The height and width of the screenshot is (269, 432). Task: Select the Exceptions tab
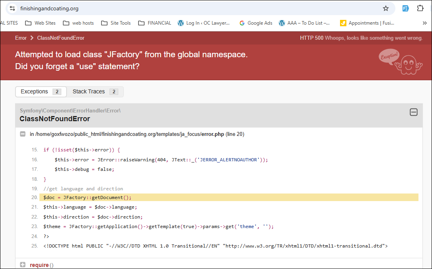pyautogui.click(x=41, y=92)
